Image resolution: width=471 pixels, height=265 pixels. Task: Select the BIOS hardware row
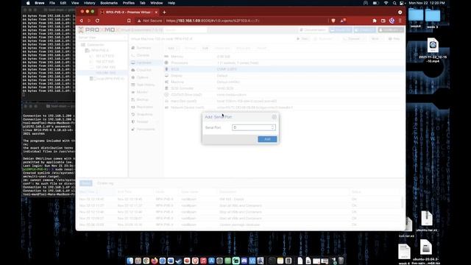pos(284,69)
